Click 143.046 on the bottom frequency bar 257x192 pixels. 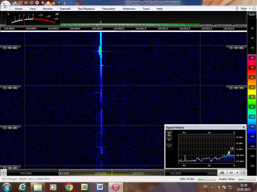click(26, 173)
